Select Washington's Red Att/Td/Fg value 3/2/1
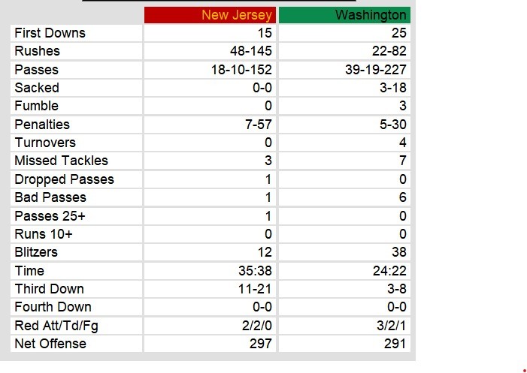Viewport: 527px width, 373px height. 390,326
